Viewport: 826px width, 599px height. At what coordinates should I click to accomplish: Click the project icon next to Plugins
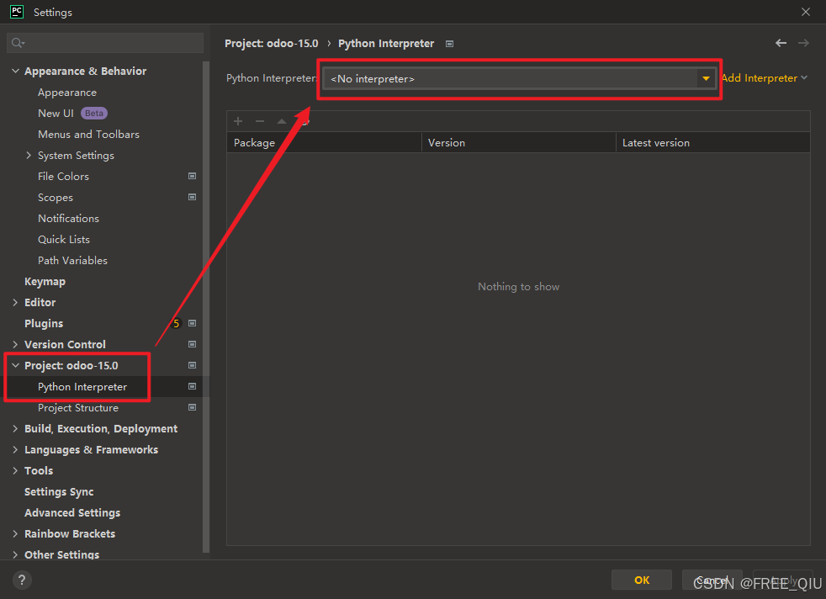pos(193,323)
